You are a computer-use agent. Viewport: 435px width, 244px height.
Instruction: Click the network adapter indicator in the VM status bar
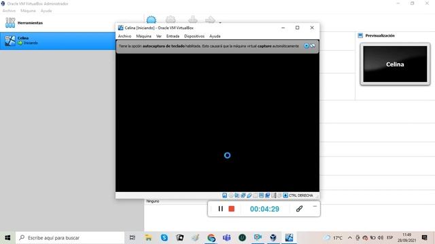point(243,195)
